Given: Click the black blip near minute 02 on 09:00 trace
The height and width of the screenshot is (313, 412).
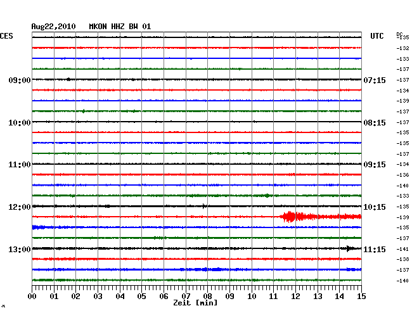Looking at the screenshot, I should click(68, 79).
